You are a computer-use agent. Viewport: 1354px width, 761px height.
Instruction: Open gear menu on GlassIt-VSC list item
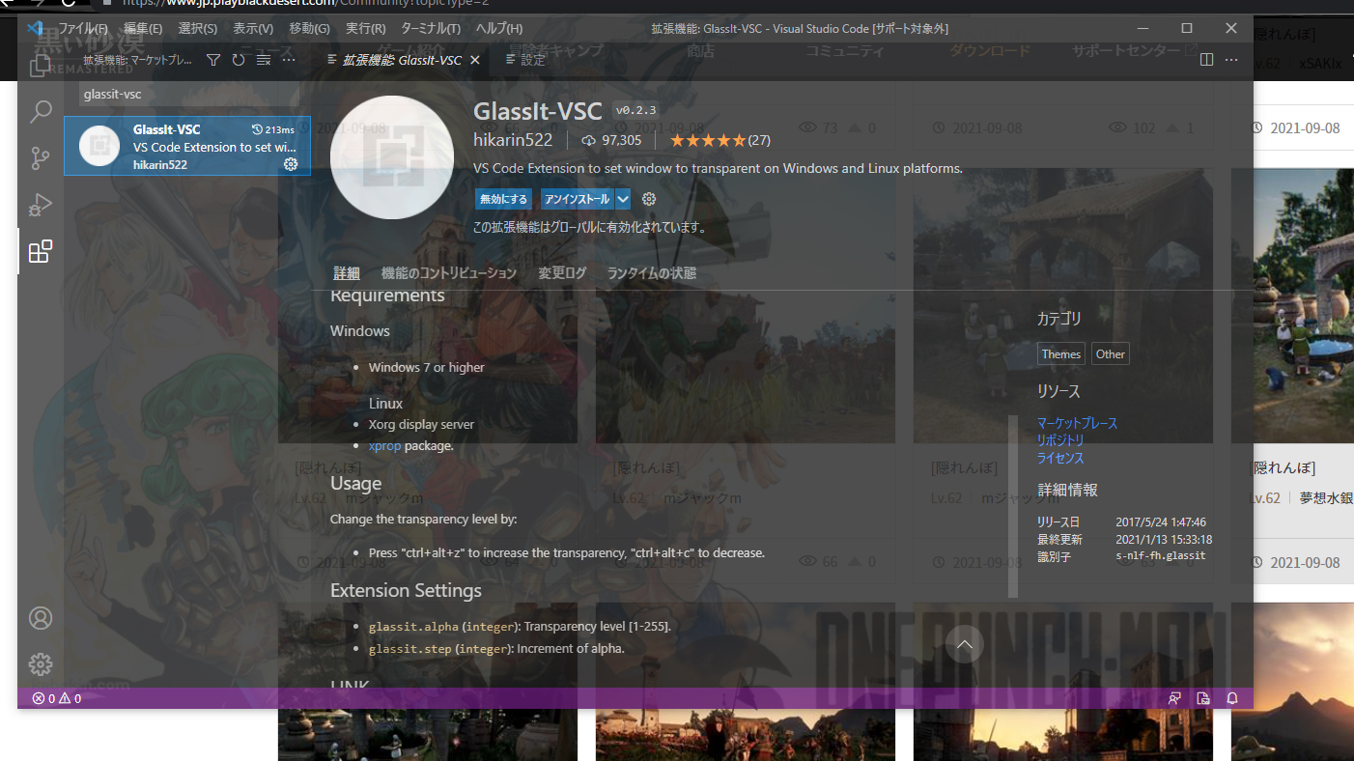point(291,164)
